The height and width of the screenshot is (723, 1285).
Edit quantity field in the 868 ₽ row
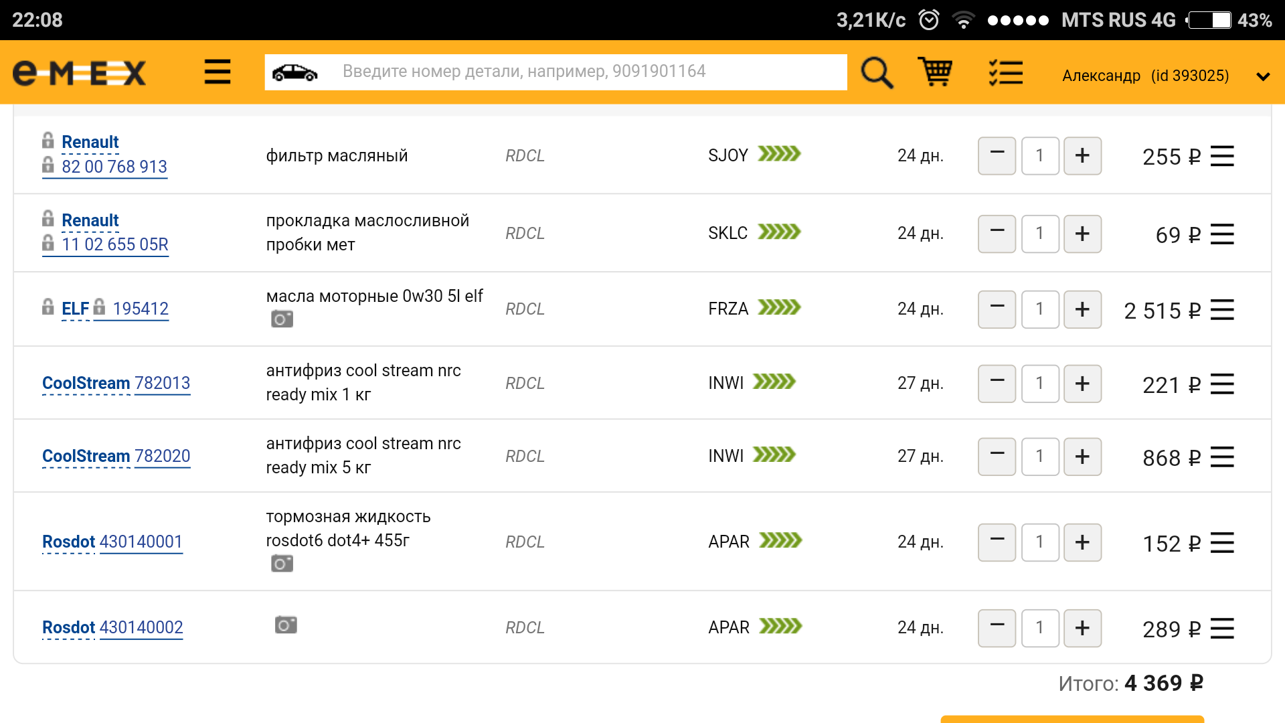point(1040,457)
